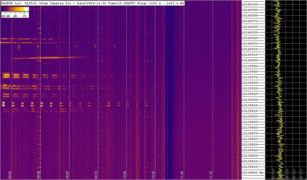Click the 10139940 frequency label
The image size is (307, 180).
coord(250,94)
